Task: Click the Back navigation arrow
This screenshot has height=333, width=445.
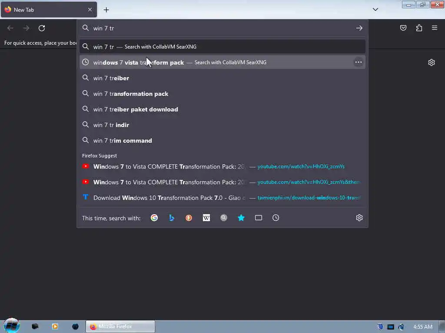Action: pos(10,28)
